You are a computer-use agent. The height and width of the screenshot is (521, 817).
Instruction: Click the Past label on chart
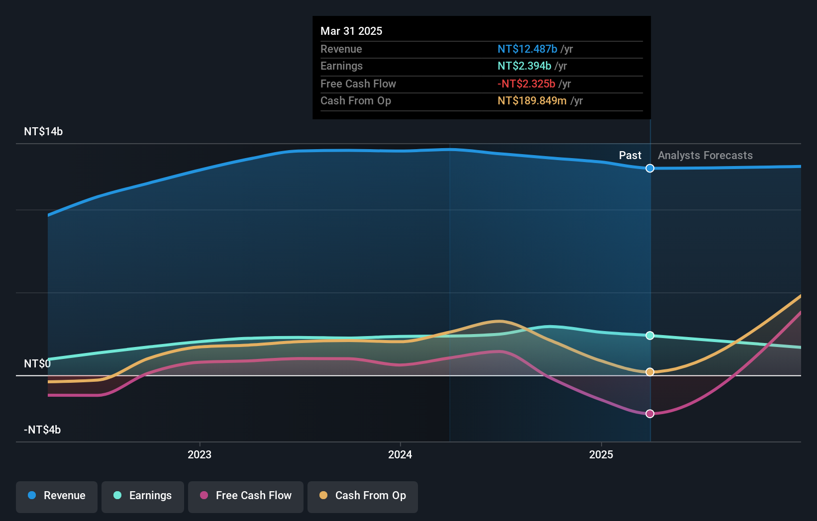click(x=630, y=156)
